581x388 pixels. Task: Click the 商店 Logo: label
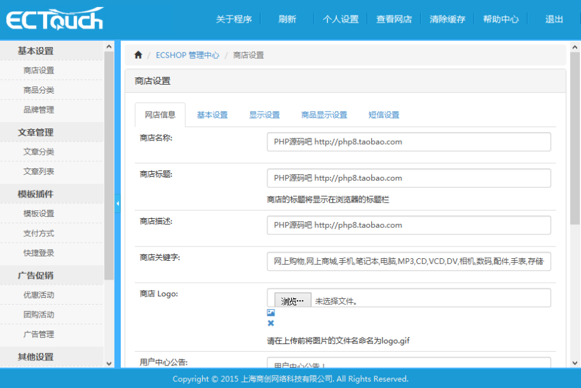(x=159, y=294)
